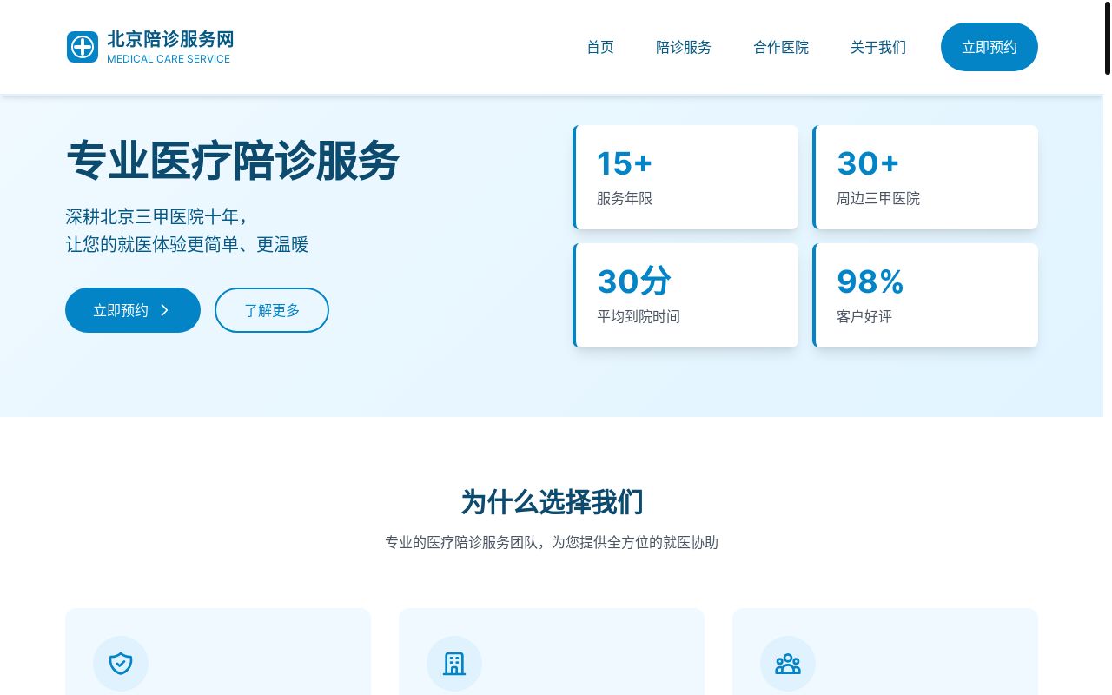Screen dimensions: 1112x695
Task: Click the 了解更多 outline button
Action: (272, 310)
